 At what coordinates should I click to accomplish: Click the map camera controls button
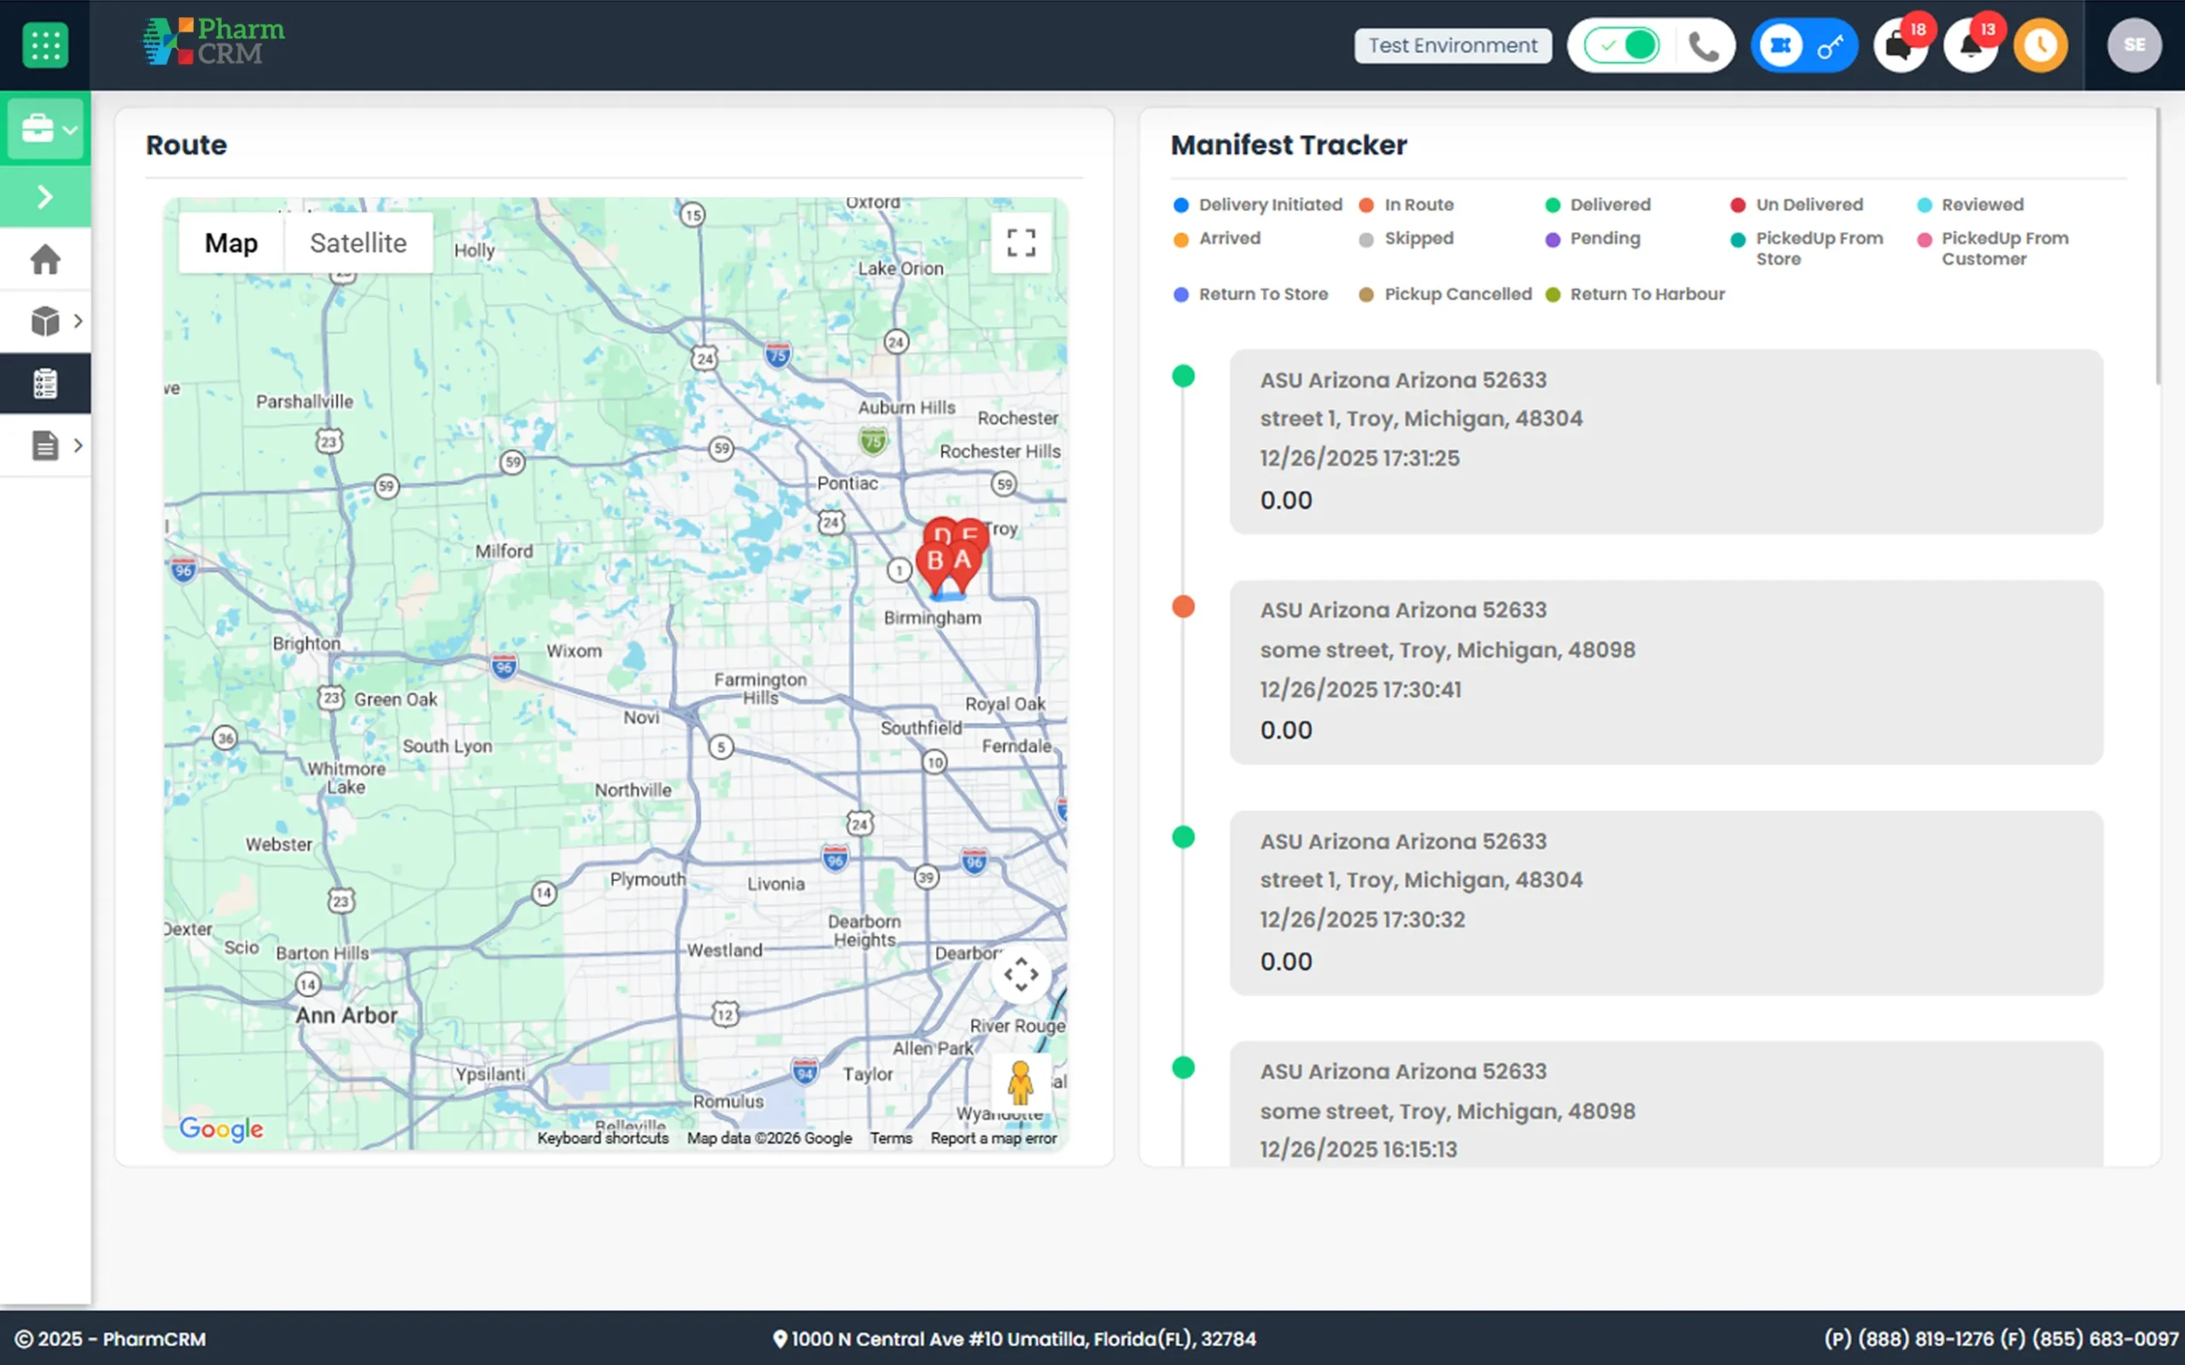1020,975
